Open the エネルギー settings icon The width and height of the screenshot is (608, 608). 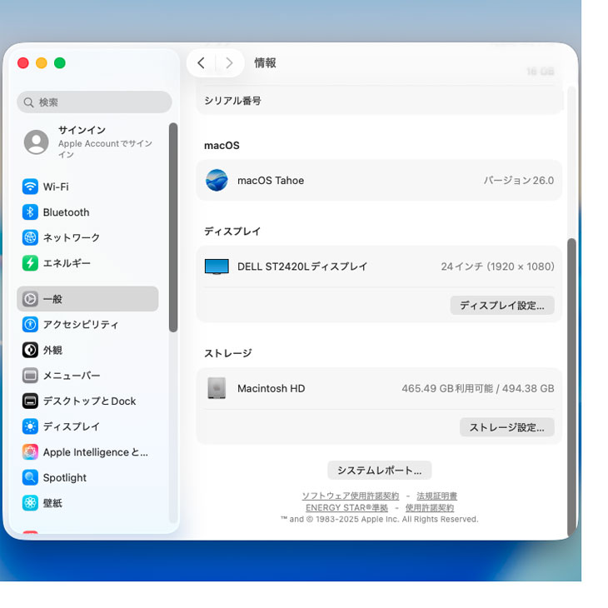(30, 263)
